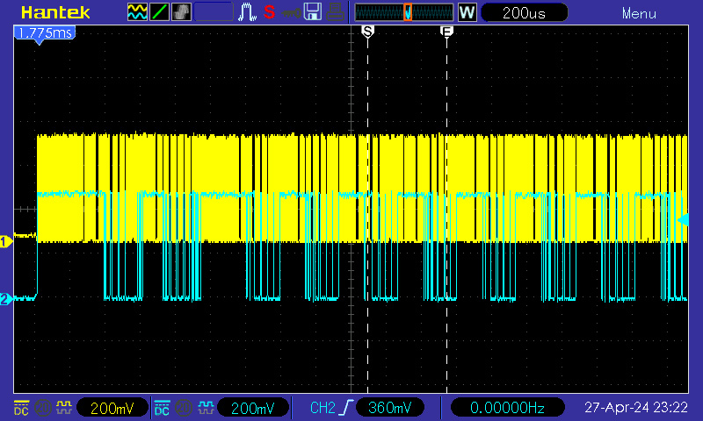Click CH1 bandwidth limit 20 icon
The image size is (703, 421).
[42, 408]
